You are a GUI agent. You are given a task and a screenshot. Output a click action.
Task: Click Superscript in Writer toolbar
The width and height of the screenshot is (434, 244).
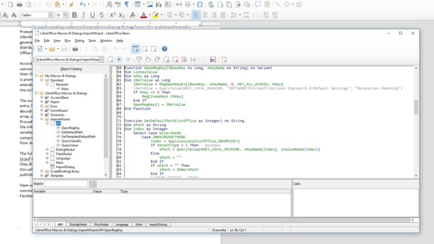[112, 15]
